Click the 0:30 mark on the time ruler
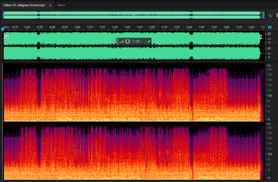The height and width of the screenshot is (182, 278). [40, 27]
